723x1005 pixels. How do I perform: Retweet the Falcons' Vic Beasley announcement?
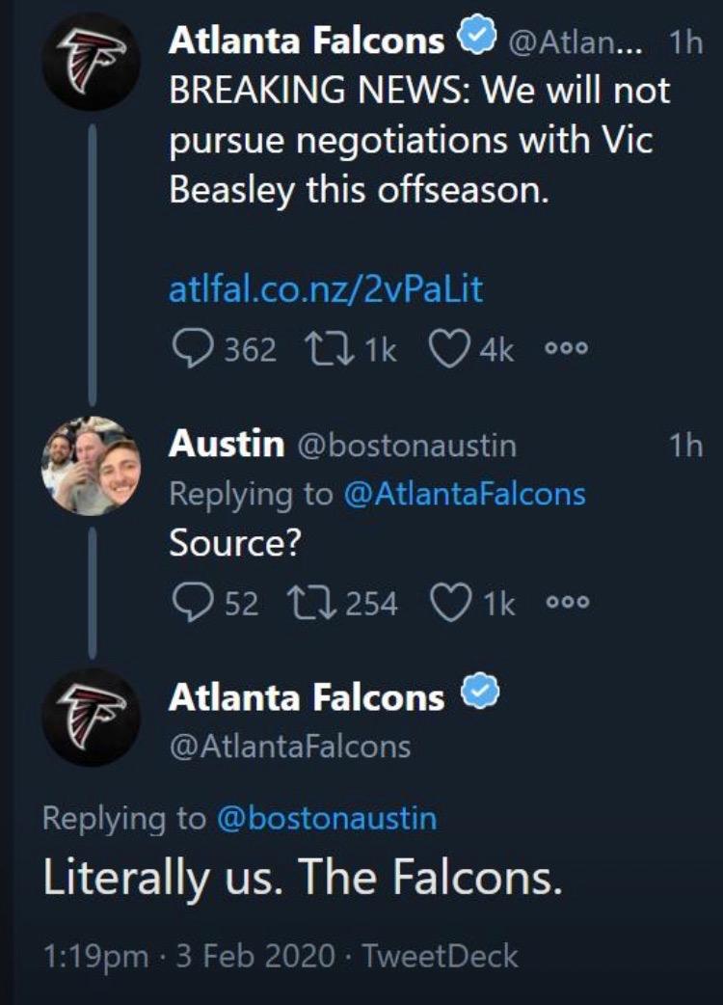point(329,349)
